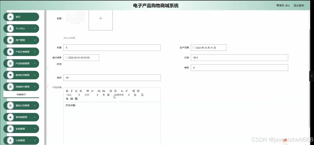
Task: Toggle italic formatting in the editor
Action: [x=72, y=91]
